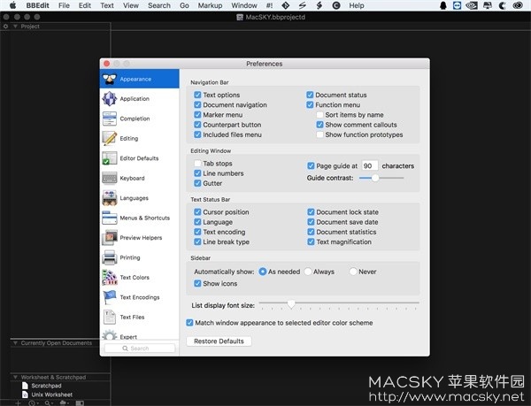Click the plus icon in project footer

tap(18, 403)
